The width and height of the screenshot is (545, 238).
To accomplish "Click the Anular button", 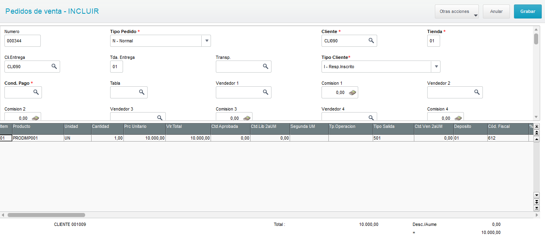I will [x=496, y=12].
